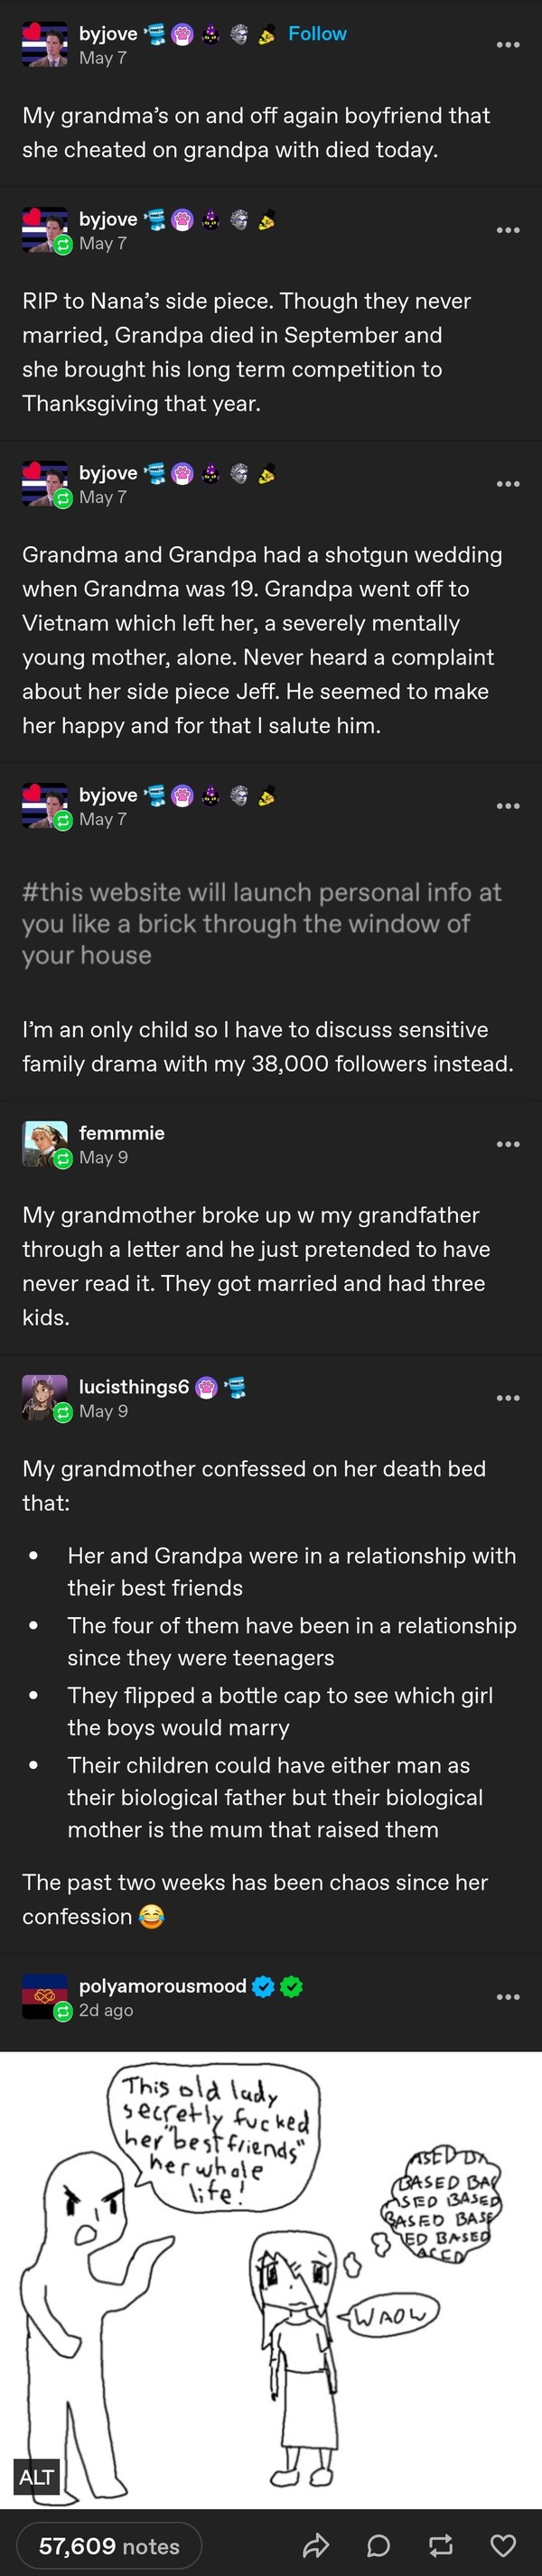Reblog the post using the bottom arrows icon

pos(441,2545)
